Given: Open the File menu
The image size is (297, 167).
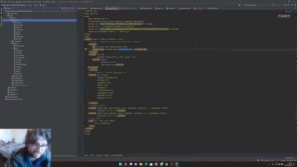Looking at the screenshot, I should coord(5,2).
